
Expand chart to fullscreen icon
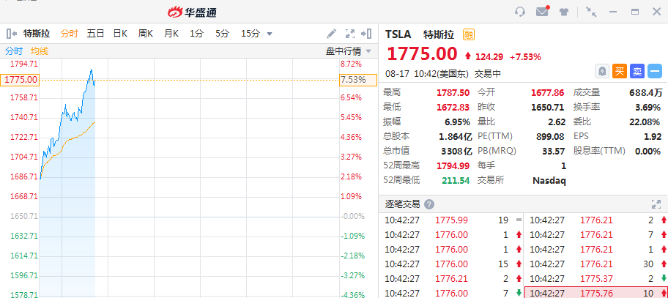pyautogui.click(x=350, y=34)
